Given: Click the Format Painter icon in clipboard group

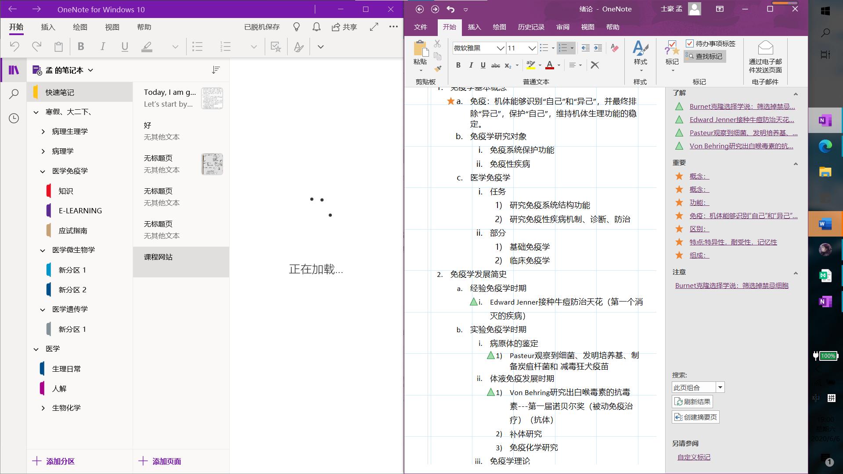Looking at the screenshot, I should (437, 68).
